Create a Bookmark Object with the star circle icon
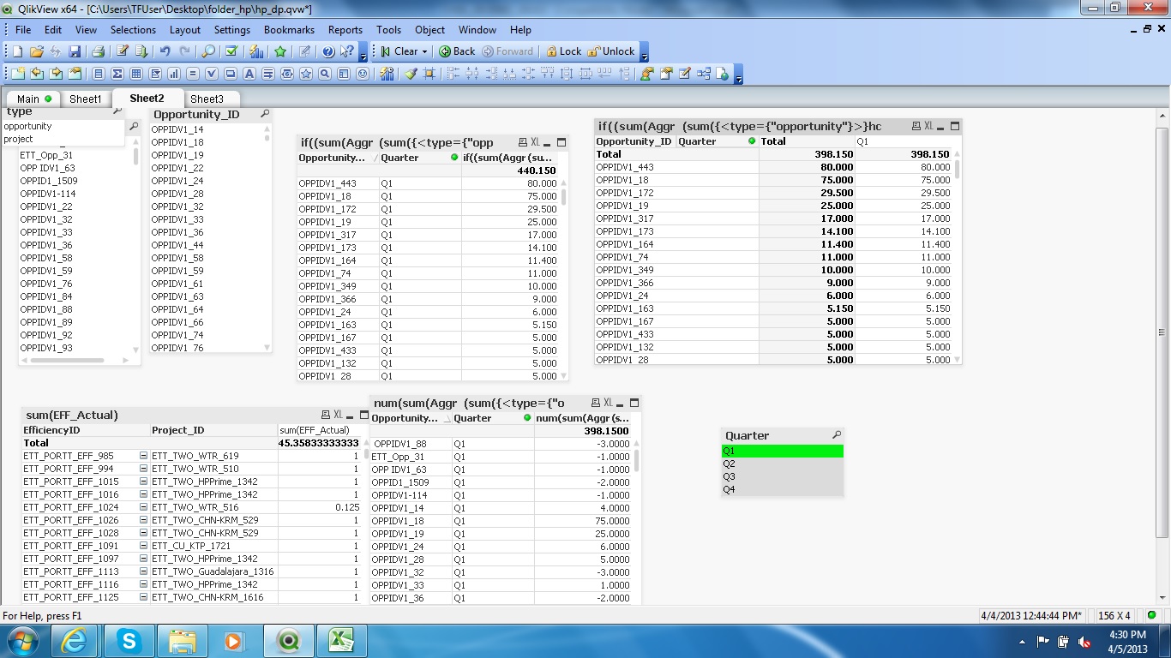Viewport: 1171px width, 658px height. pyautogui.click(x=305, y=74)
